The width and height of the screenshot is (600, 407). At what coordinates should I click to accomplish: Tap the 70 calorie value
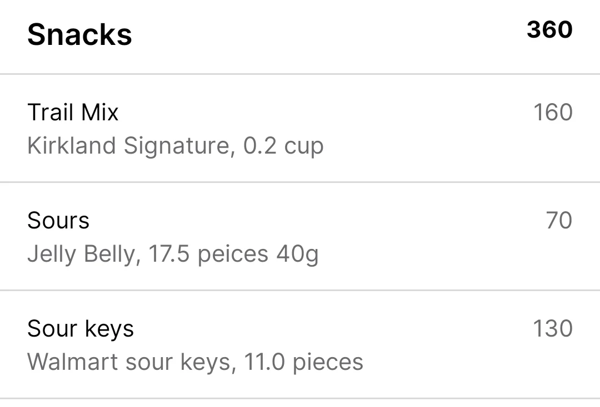coord(559,220)
